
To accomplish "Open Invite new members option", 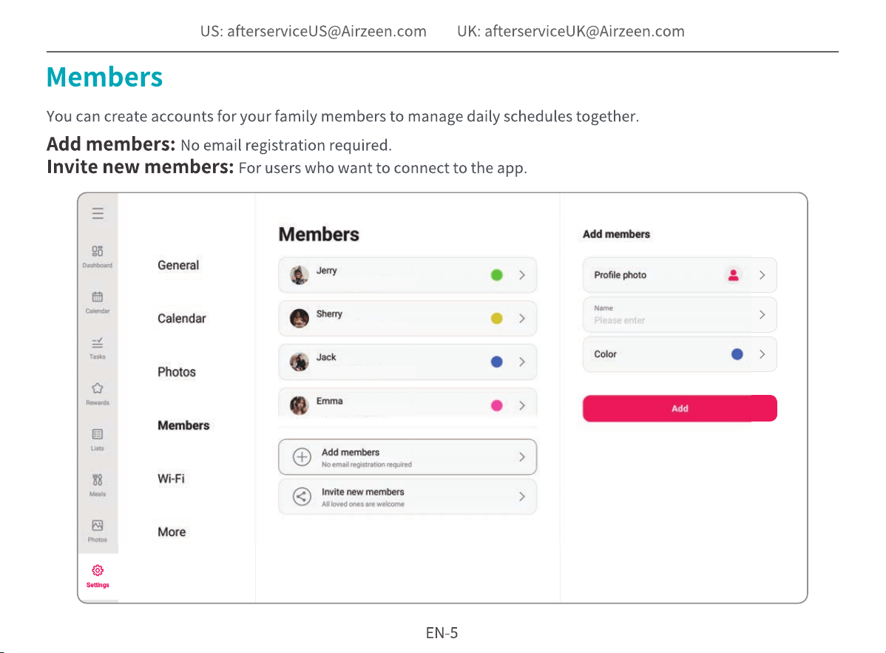I will click(x=408, y=496).
